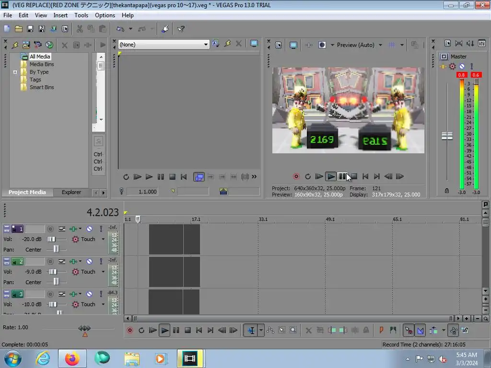Open the Trimmer (None) media dropdown
The width and height of the screenshot is (491, 368).
[206, 45]
